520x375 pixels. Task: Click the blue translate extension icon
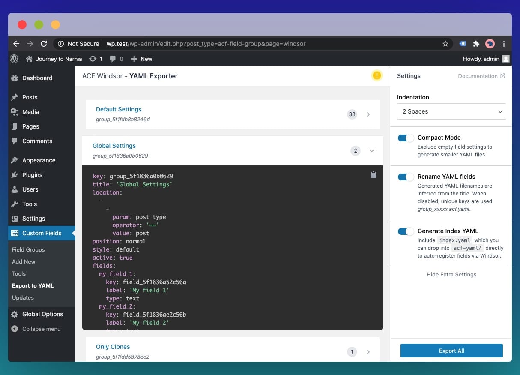(x=463, y=44)
